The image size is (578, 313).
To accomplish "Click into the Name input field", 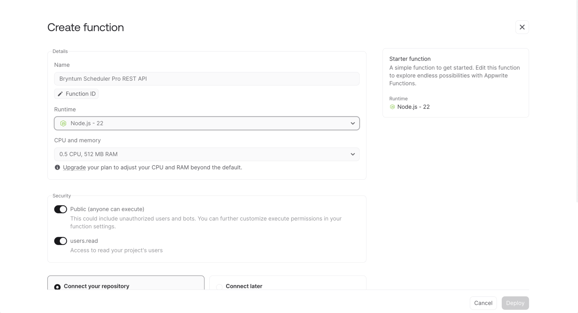I will (206, 79).
